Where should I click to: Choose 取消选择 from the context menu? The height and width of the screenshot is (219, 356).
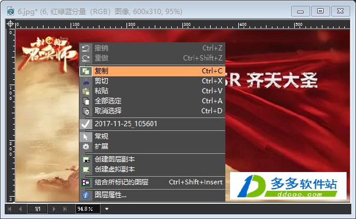point(152,111)
